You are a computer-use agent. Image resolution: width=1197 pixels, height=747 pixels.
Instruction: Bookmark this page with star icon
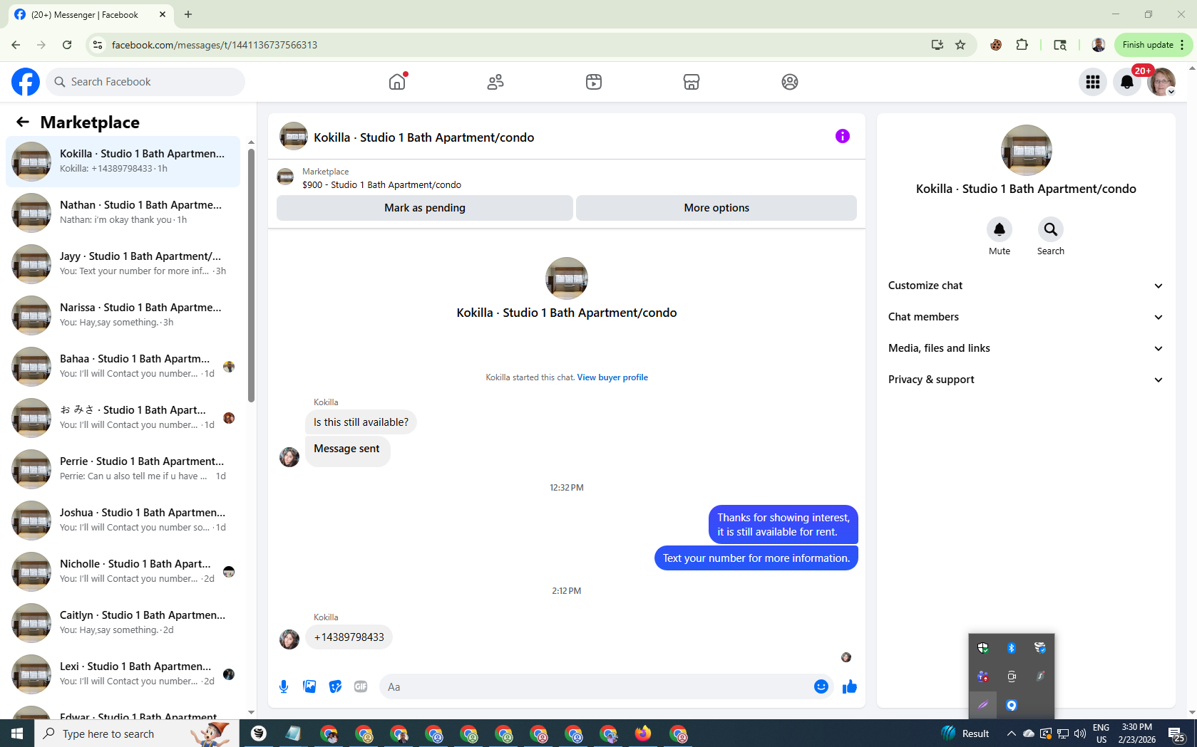(x=960, y=45)
